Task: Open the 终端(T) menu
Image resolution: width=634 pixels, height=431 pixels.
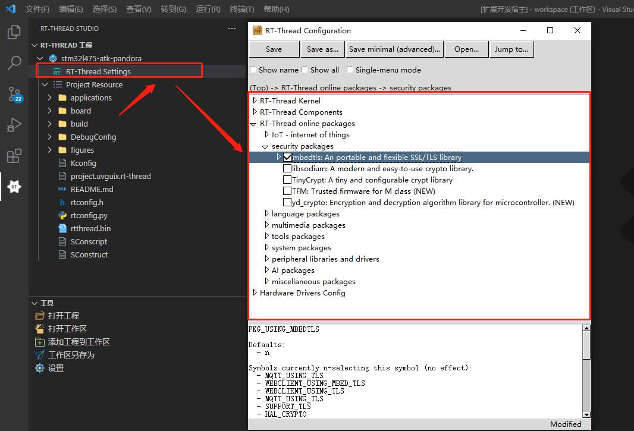Action: 242,9
